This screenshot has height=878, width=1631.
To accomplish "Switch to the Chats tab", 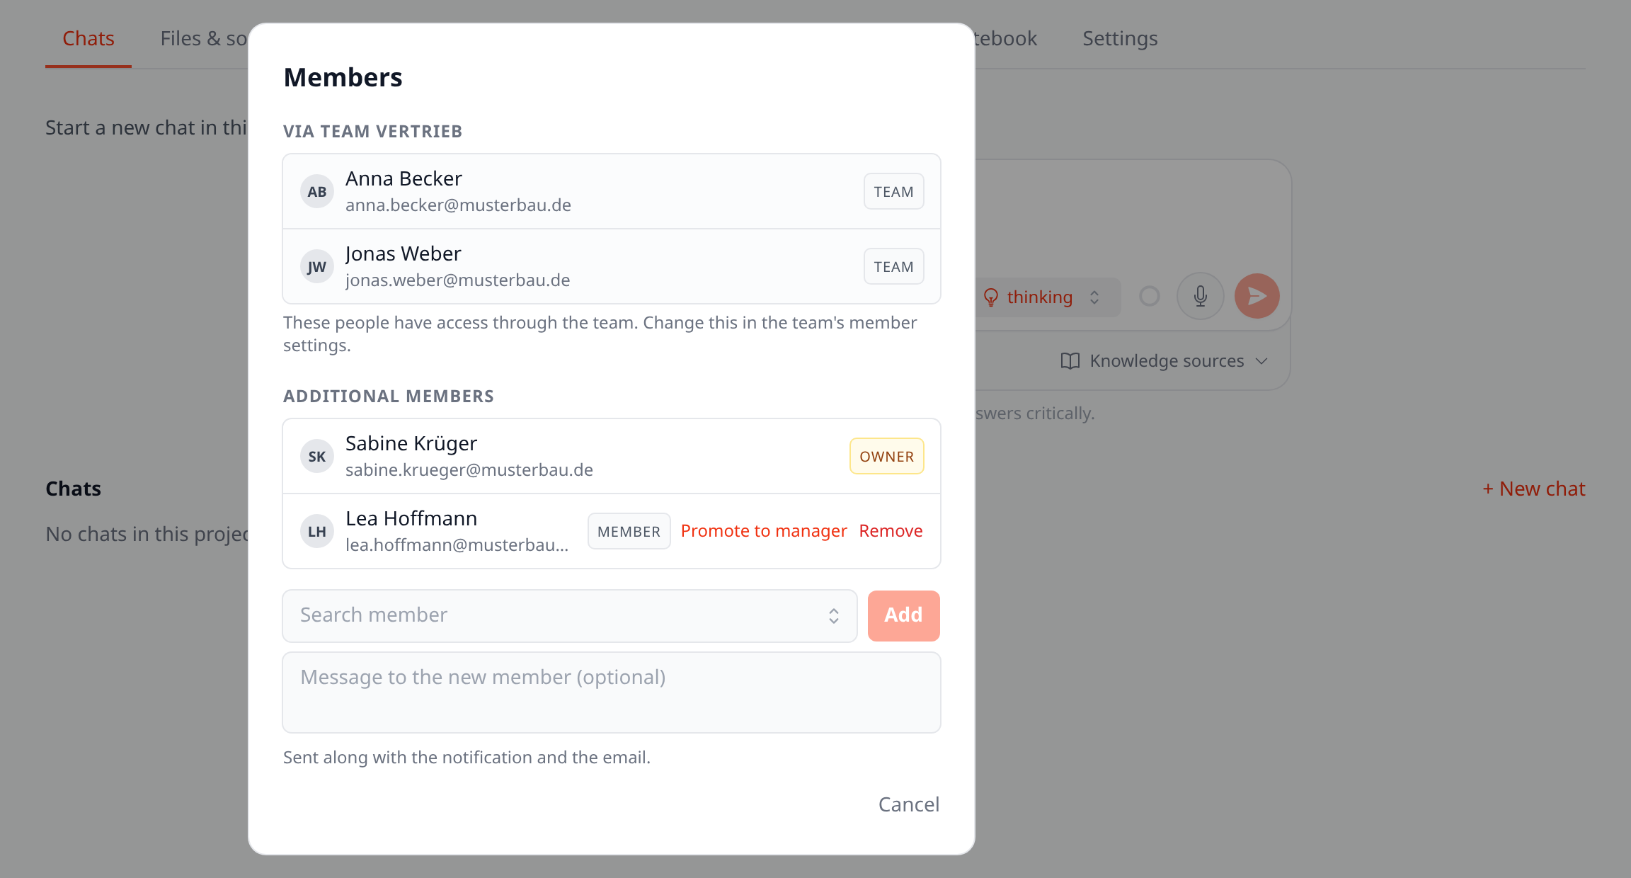I will 88,38.
